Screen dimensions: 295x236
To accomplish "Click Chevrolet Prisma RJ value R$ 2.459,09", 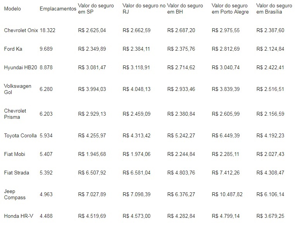I will click(136, 114).
